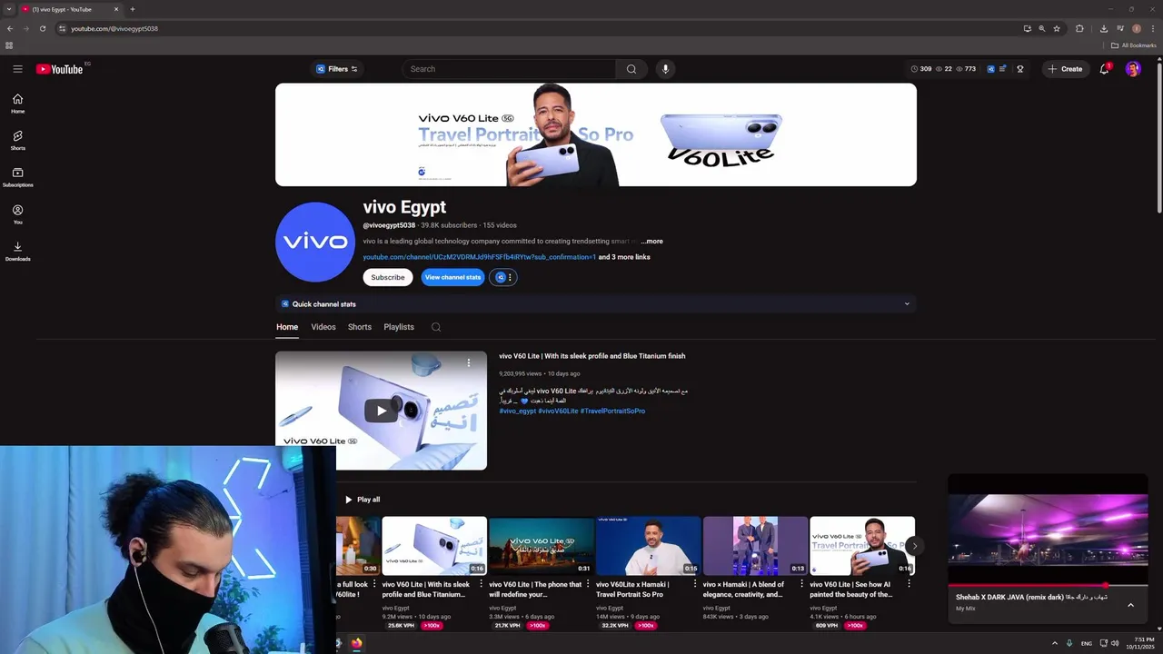Viewport: 1163px width, 654px height.
Task: Open Home in the left sidebar
Action: (x=17, y=104)
